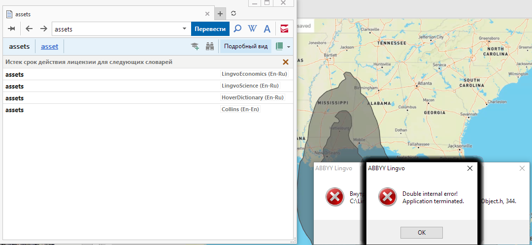Click Clarksville on the map

[x=370, y=29]
